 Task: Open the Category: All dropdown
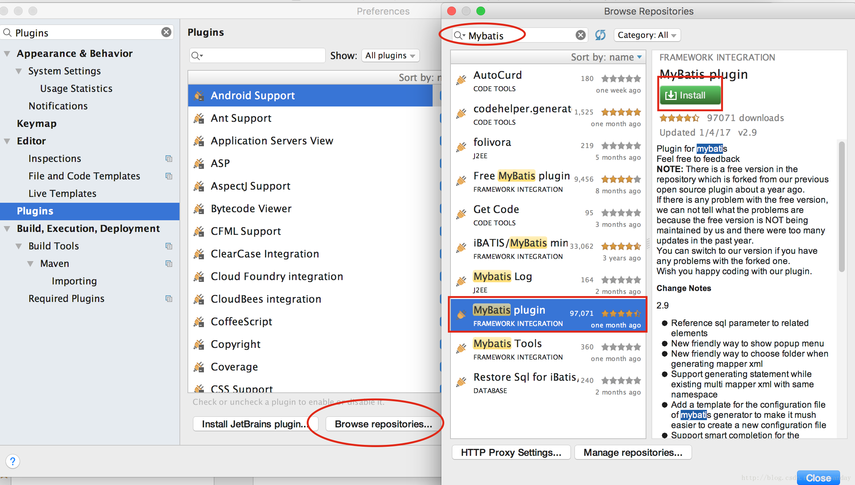coord(647,35)
